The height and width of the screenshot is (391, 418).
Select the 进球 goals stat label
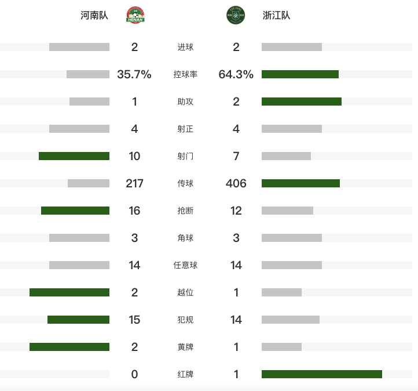185,47
